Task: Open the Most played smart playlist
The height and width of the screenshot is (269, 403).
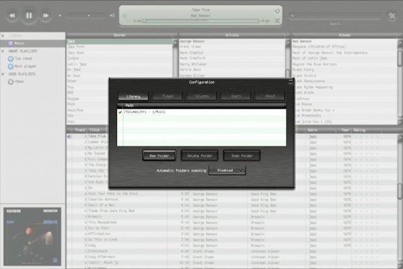Action: click(x=25, y=66)
